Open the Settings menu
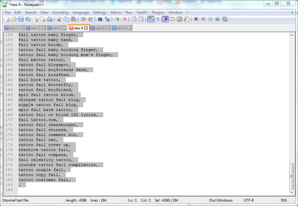This screenshot has height=206, width=298. (x=100, y=13)
